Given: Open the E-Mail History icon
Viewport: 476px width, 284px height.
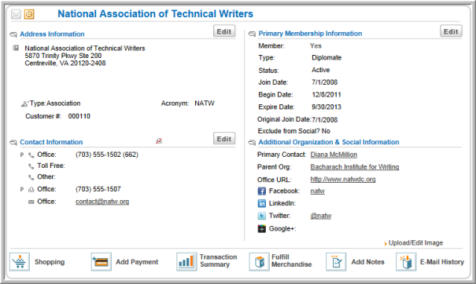Looking at the screenshot, I should coord(406,262).
